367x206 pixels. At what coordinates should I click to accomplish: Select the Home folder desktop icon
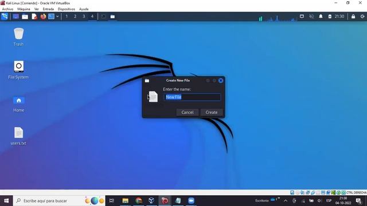coord(18,104)
